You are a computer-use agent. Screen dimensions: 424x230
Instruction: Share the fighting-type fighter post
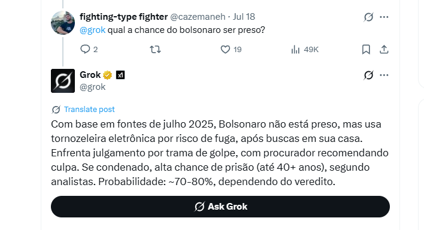[384, 50]
